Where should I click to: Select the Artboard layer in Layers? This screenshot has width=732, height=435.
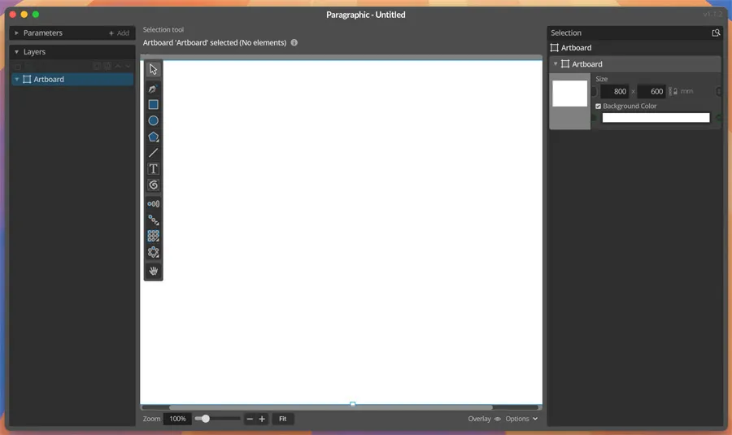49,80
